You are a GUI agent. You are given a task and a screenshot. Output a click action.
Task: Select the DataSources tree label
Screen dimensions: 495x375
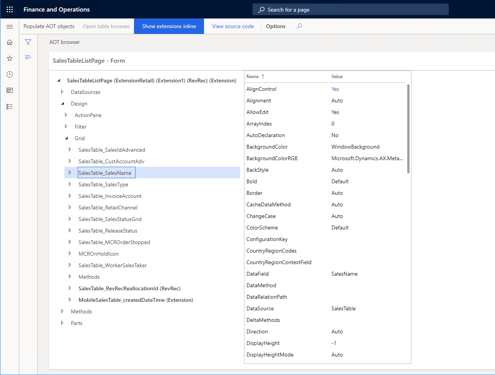(85, 92)
